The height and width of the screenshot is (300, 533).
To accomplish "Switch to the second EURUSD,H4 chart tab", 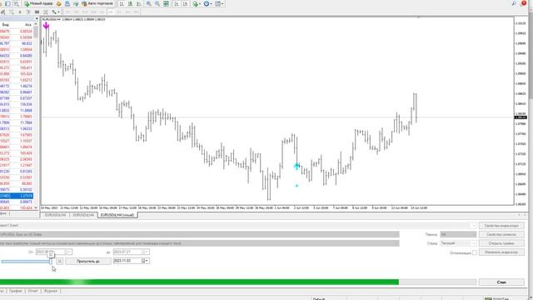I will click(x=83, y=215).
